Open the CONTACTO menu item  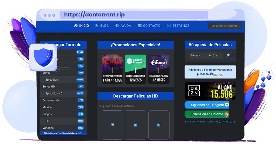click(x=149, y=26)
